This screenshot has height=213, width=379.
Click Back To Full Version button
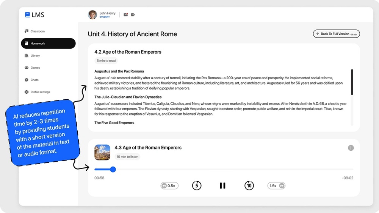coord(336,34)
